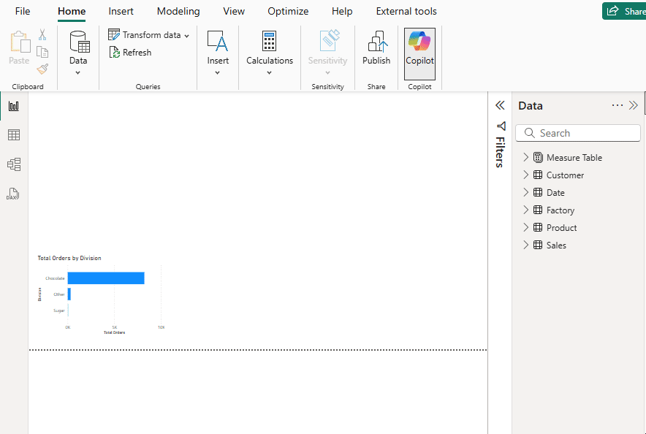Click the Insert text box icon

[217, 42]
